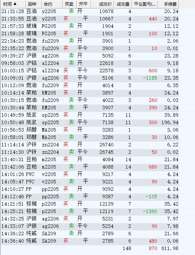Screen dimensions: 195x255
Task: Click the 开平 column header
Action: coord(84,4)
